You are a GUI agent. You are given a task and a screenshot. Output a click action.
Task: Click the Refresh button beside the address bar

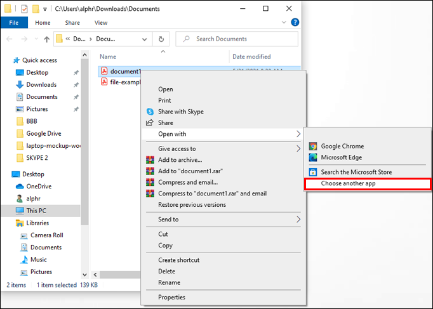161,39
